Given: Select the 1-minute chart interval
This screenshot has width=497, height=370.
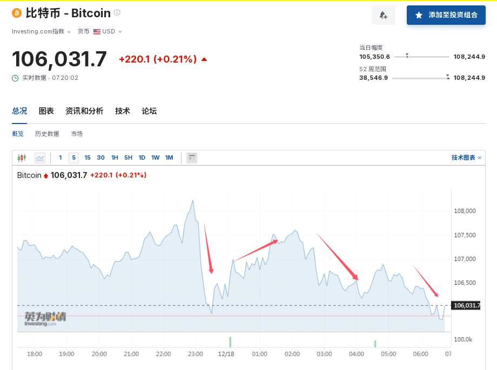Looking at the screenshot, I should click(x=61, y=157).
